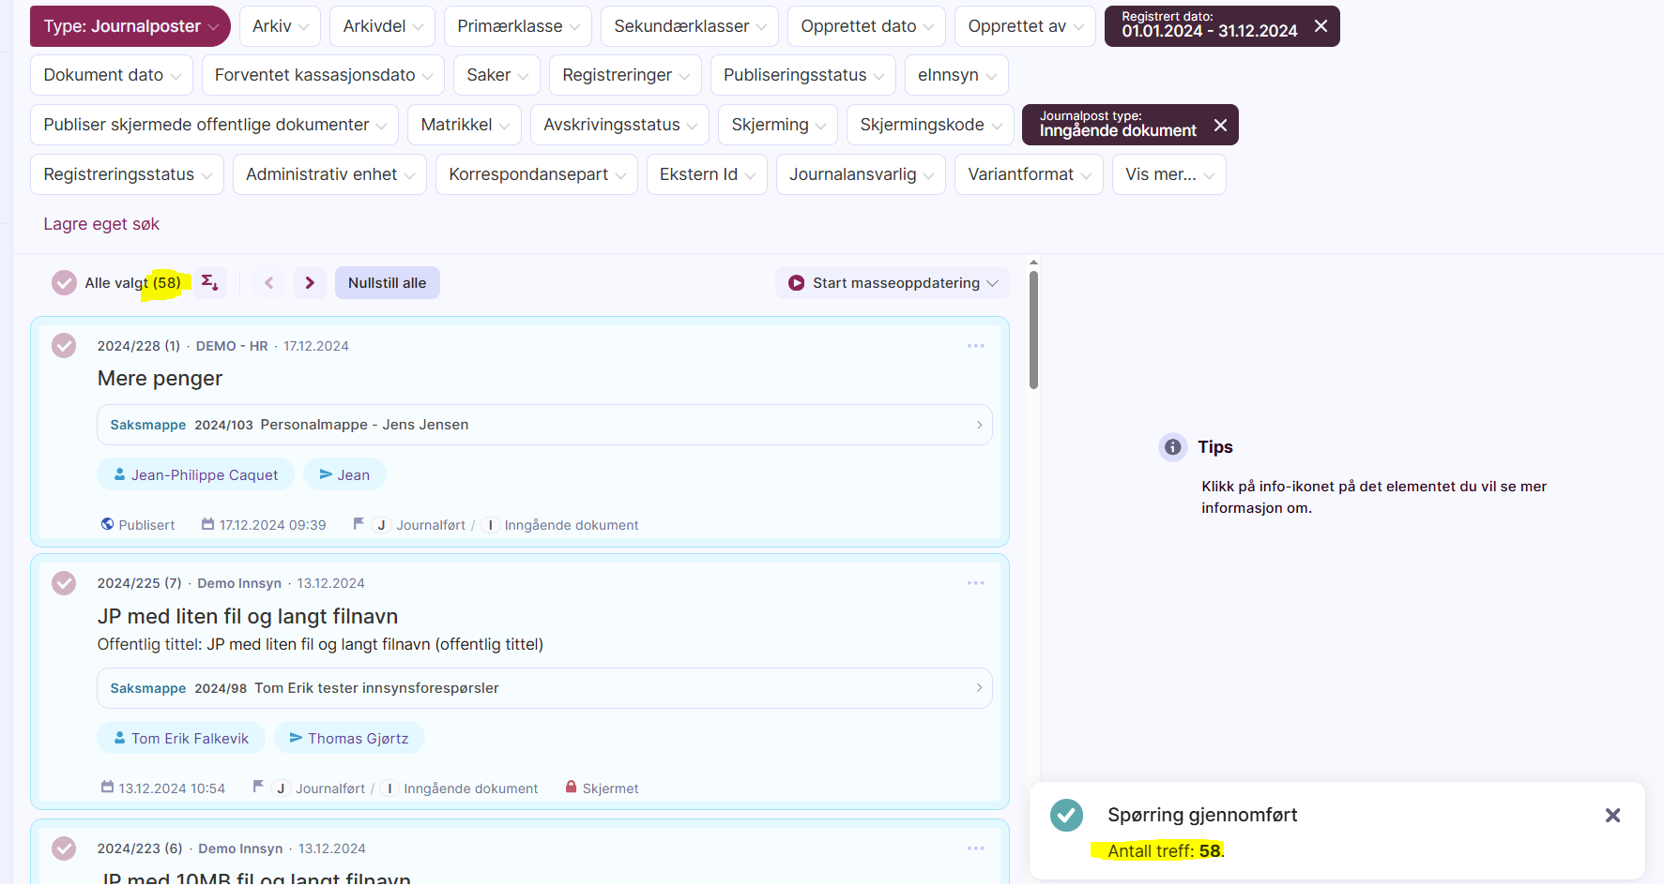This screenshot has height=886, width=1664.
Task: Expand Forventet kassasjonsdato filter
Action: tap(323, 75)
